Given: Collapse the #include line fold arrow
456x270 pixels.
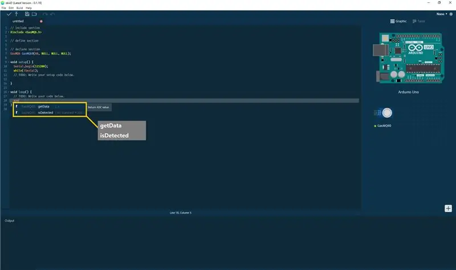Looking at the screenshot, I should [x=9, y=32].
